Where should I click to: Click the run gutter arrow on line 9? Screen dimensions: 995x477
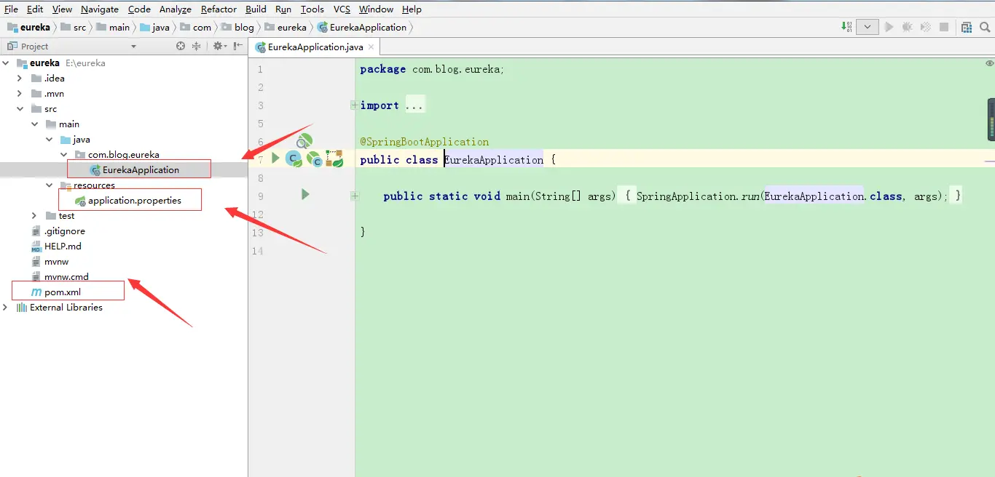[305, 194]
